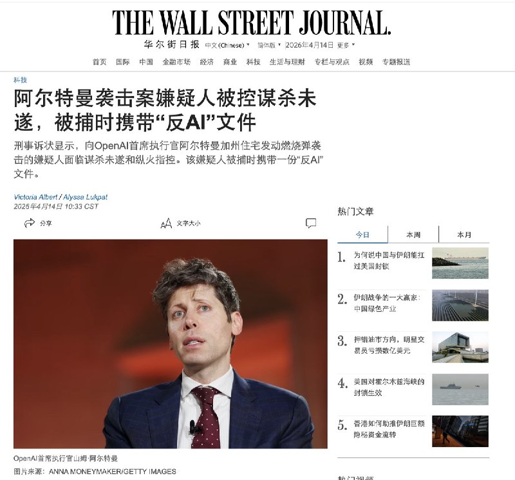515x480 pixels.
Task: Open article 4 about 霍尔木兹海峡 blockade
Action: coord(389,387)
